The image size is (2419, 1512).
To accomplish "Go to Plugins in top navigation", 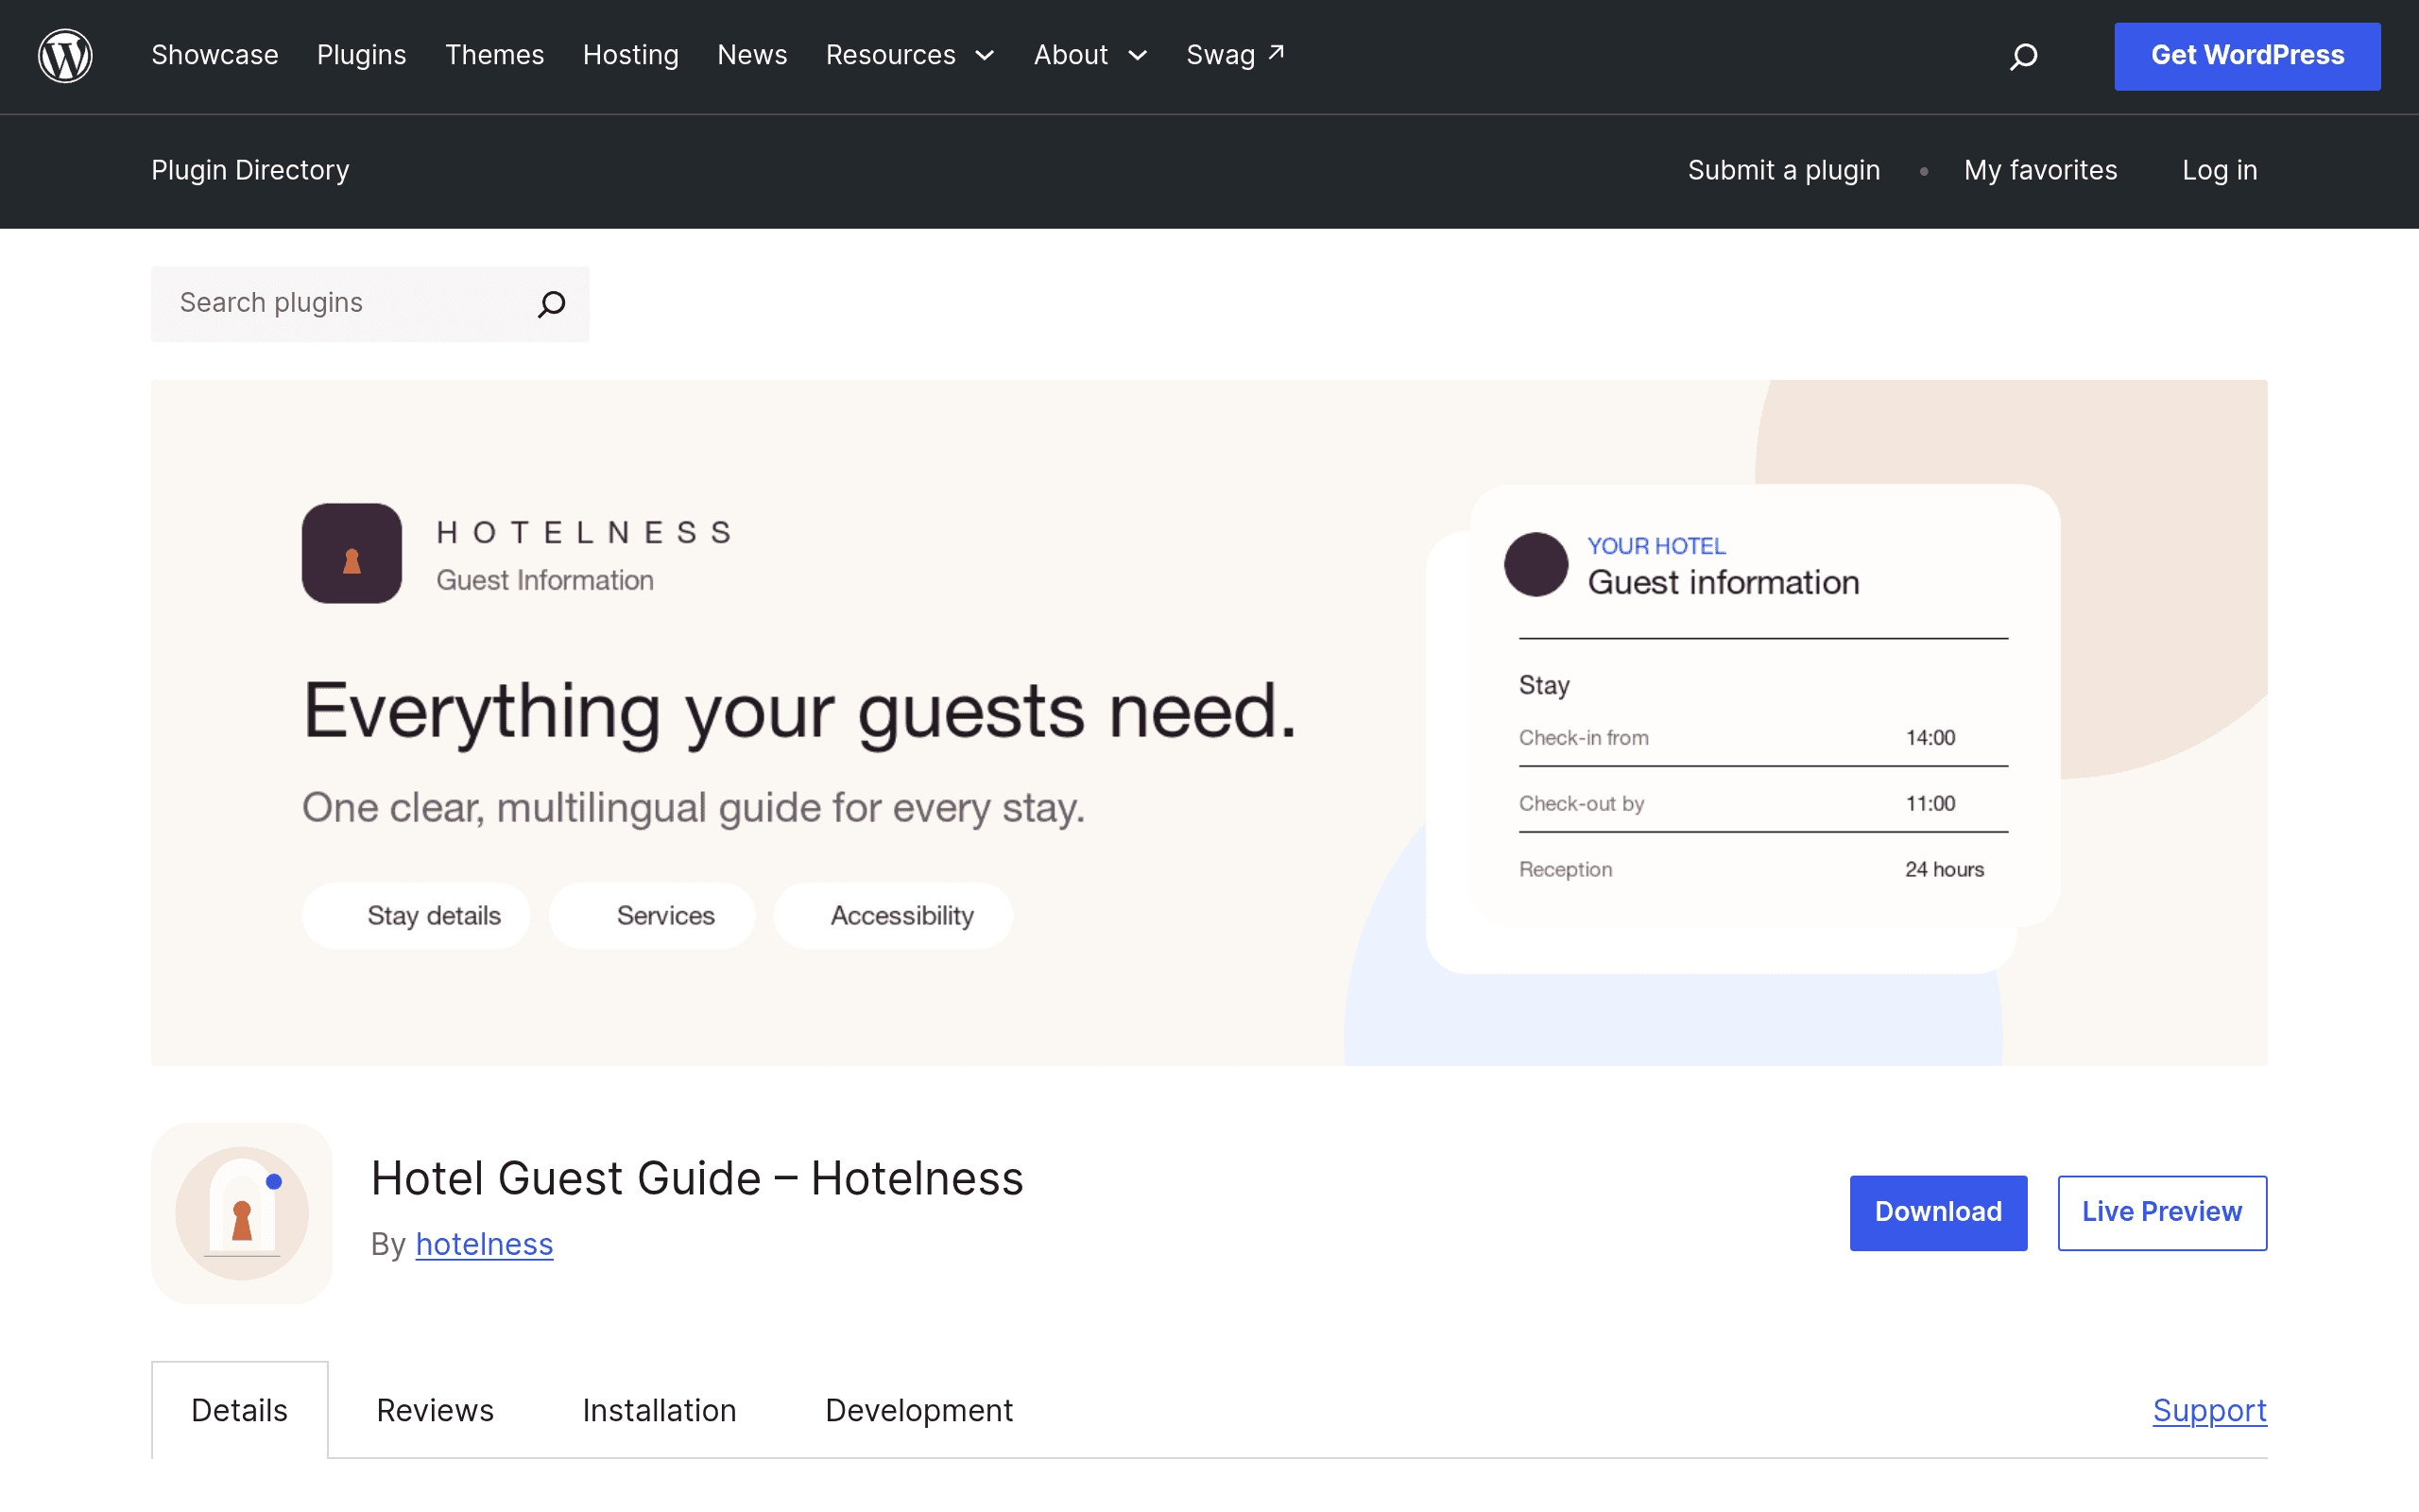I will pos(362,55).
